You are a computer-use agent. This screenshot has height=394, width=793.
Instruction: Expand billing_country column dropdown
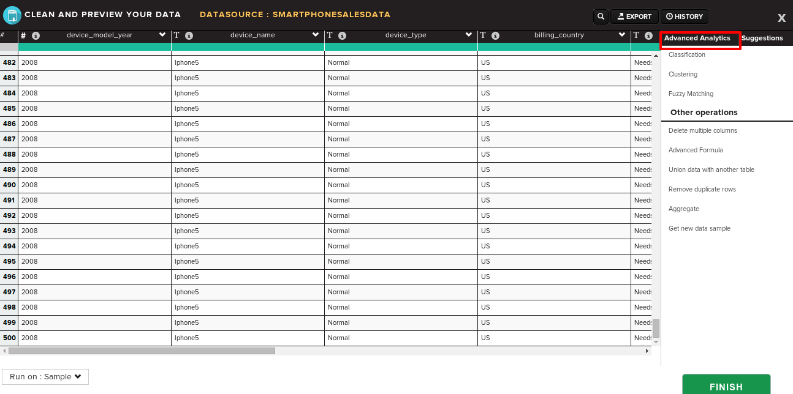(622, 35)
